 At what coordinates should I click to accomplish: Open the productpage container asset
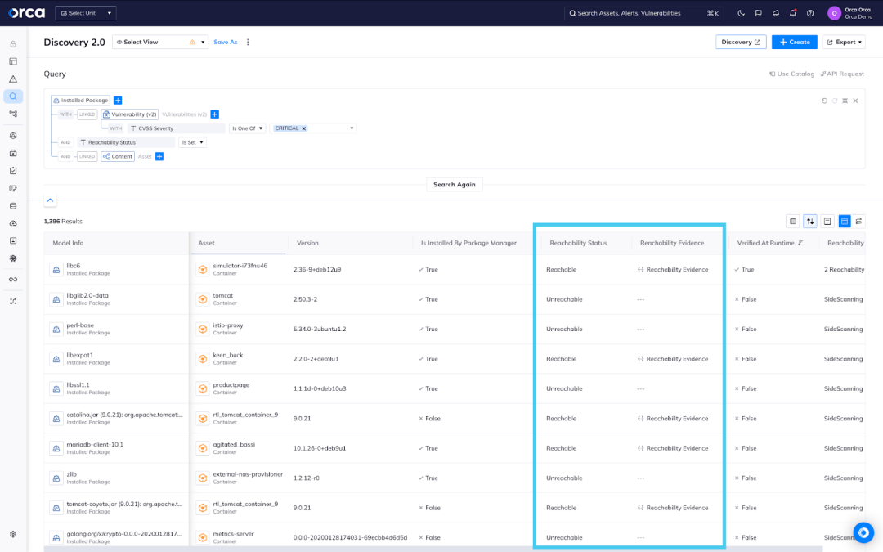[x=231, y=384]
